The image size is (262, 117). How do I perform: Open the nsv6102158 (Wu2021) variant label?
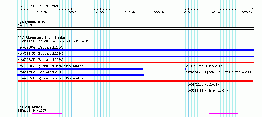point(202,84)
